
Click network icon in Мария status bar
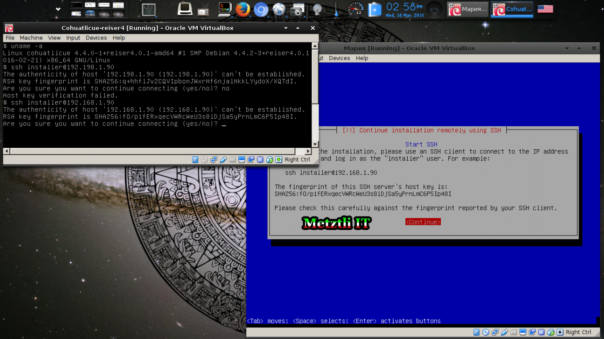(495, 332)
